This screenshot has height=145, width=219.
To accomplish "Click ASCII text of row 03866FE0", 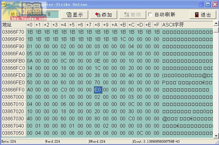I will [187, 83].
